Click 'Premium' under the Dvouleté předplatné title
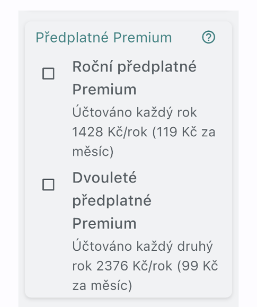The height and width of the screenshot is (307, 257). [104, 223]
